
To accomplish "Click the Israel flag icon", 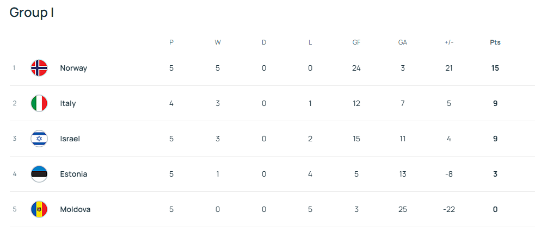I will 39,139.
